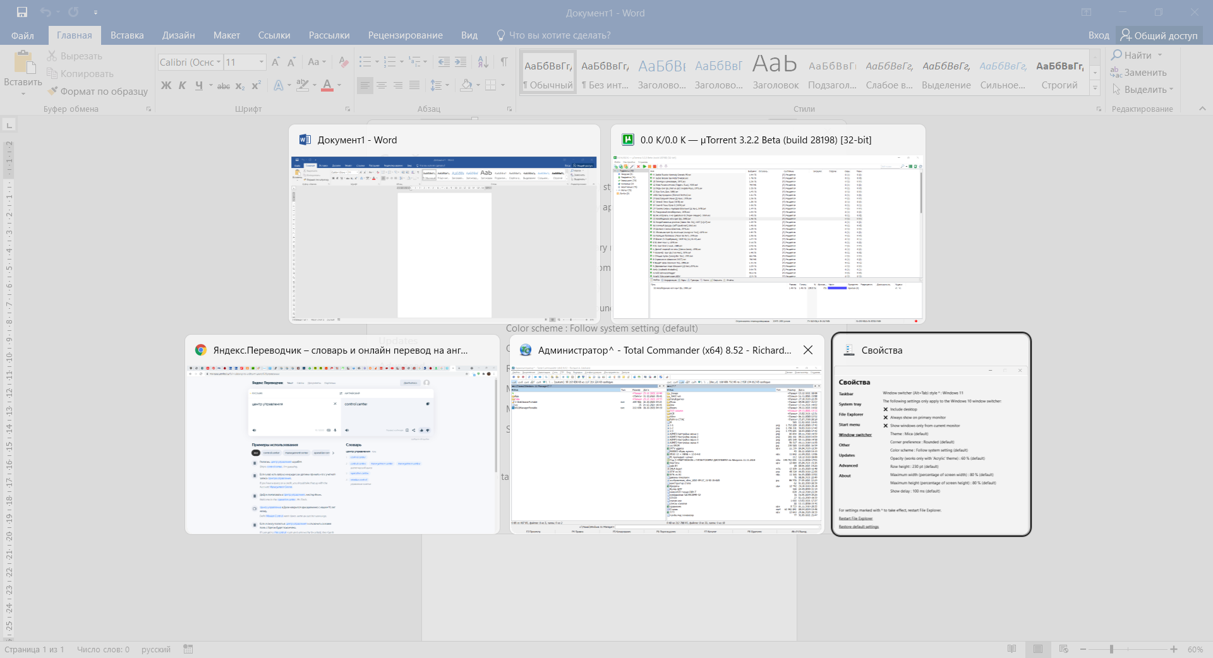Open the numbered list dropdown arrow
Viewport: 1213px width, 658px height.
(401, 62)
